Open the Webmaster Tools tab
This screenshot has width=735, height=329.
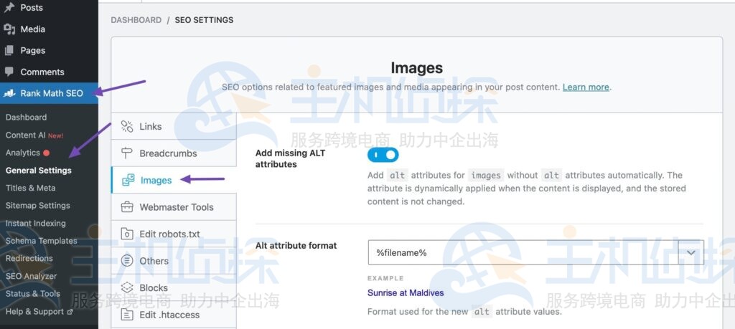(177, 207)
